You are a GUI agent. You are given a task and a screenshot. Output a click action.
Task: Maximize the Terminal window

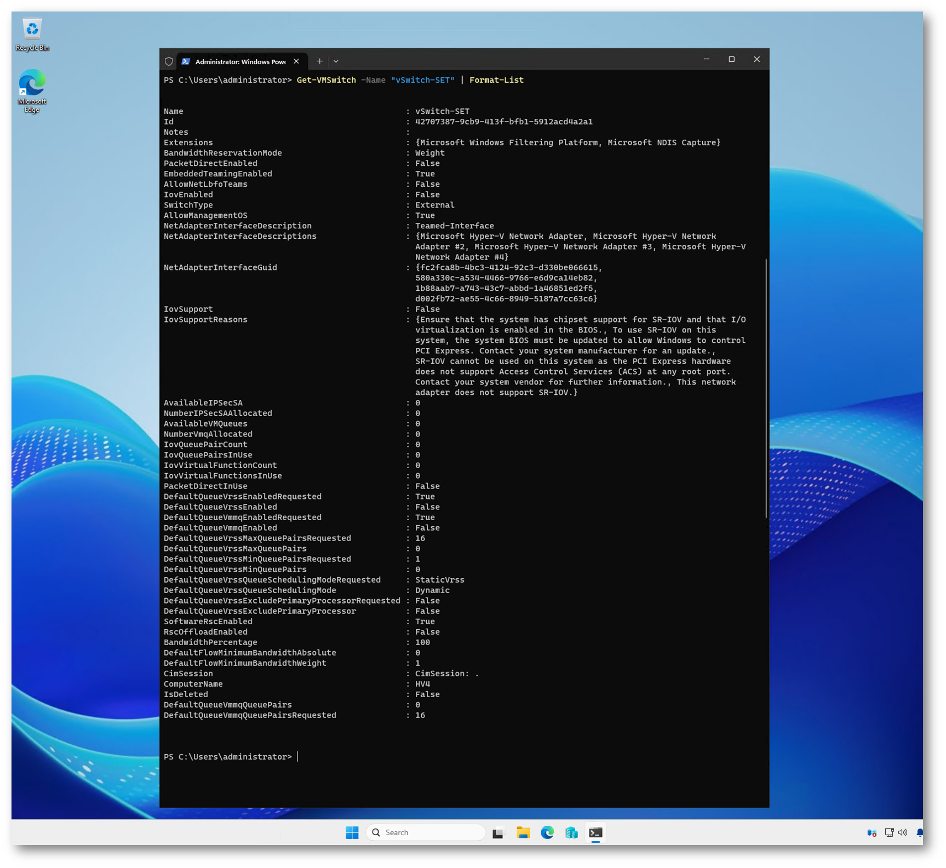click(x=731, y=59)
